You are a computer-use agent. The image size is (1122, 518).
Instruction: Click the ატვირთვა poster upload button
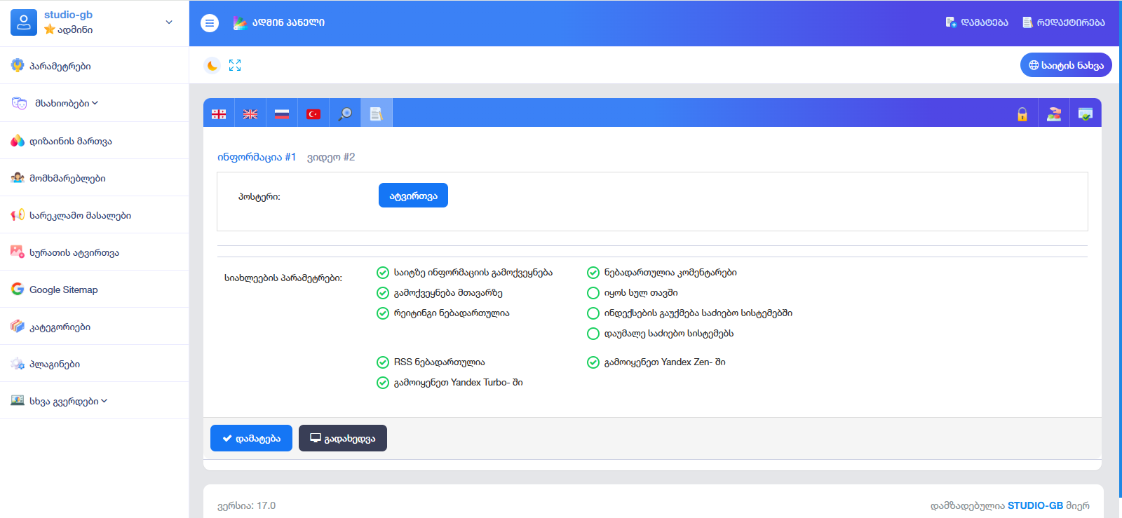[x=413, y=196]
